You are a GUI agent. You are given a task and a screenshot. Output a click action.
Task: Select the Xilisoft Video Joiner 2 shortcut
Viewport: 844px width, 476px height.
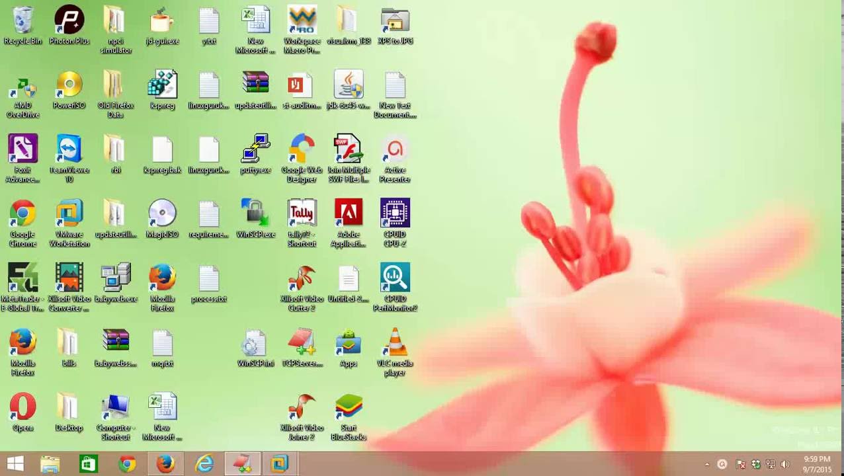tap(302, 407)
